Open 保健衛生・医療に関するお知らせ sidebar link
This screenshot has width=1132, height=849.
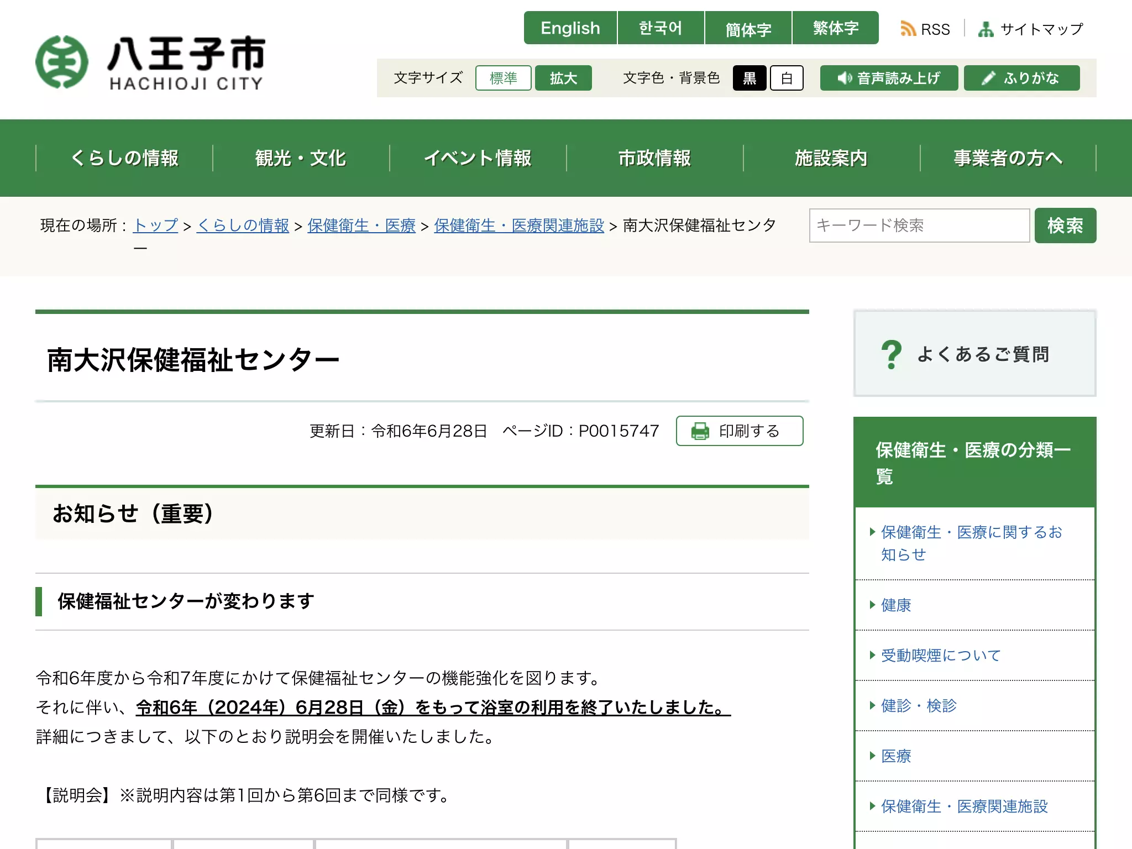(x=971, y=543)
